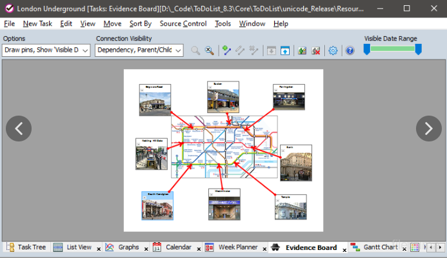Click the Graphs tab chart icon
447x259 pixels.
[110, 247]
